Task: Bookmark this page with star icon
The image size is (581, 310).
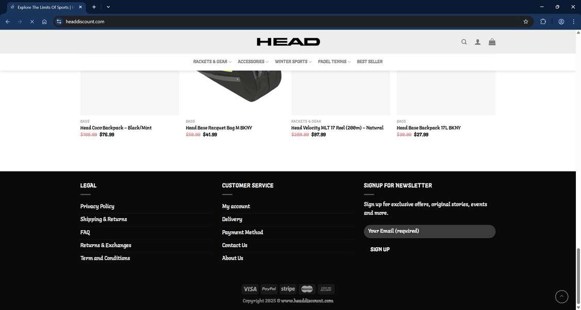Action: pos(525,22)
